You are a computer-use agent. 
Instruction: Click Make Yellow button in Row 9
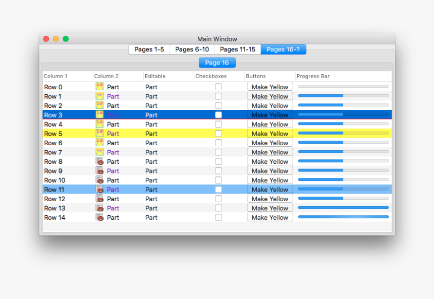click(270, 171)
